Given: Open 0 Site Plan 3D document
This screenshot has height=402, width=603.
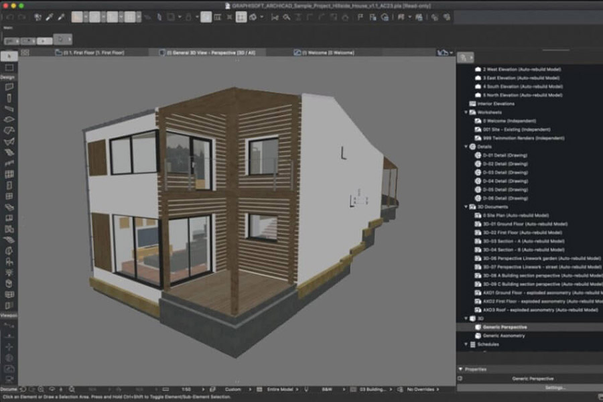Looking at the screenshot, I should coord(515,216).
